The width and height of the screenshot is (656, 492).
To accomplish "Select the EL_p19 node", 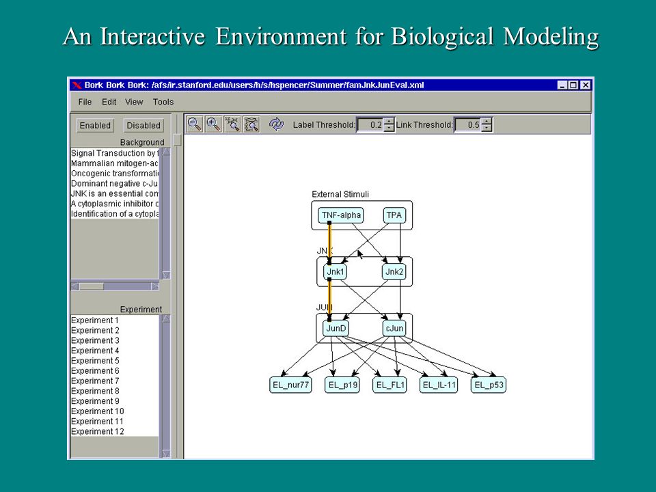I will click(x=342, y=385).
